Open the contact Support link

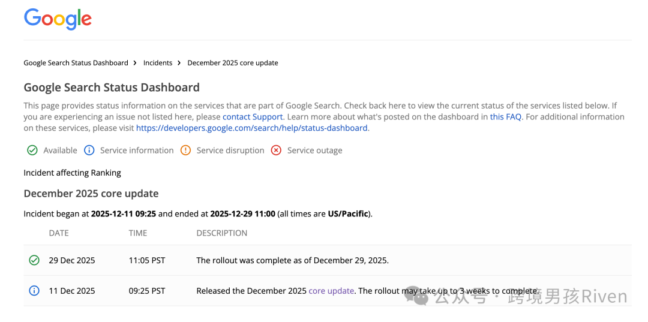pyautogui.click(x=253, y=117)
